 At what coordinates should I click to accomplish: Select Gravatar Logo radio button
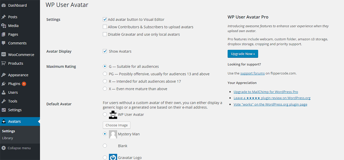[105, 157]
